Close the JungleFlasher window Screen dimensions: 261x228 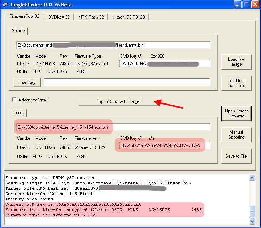pos(255,4)
